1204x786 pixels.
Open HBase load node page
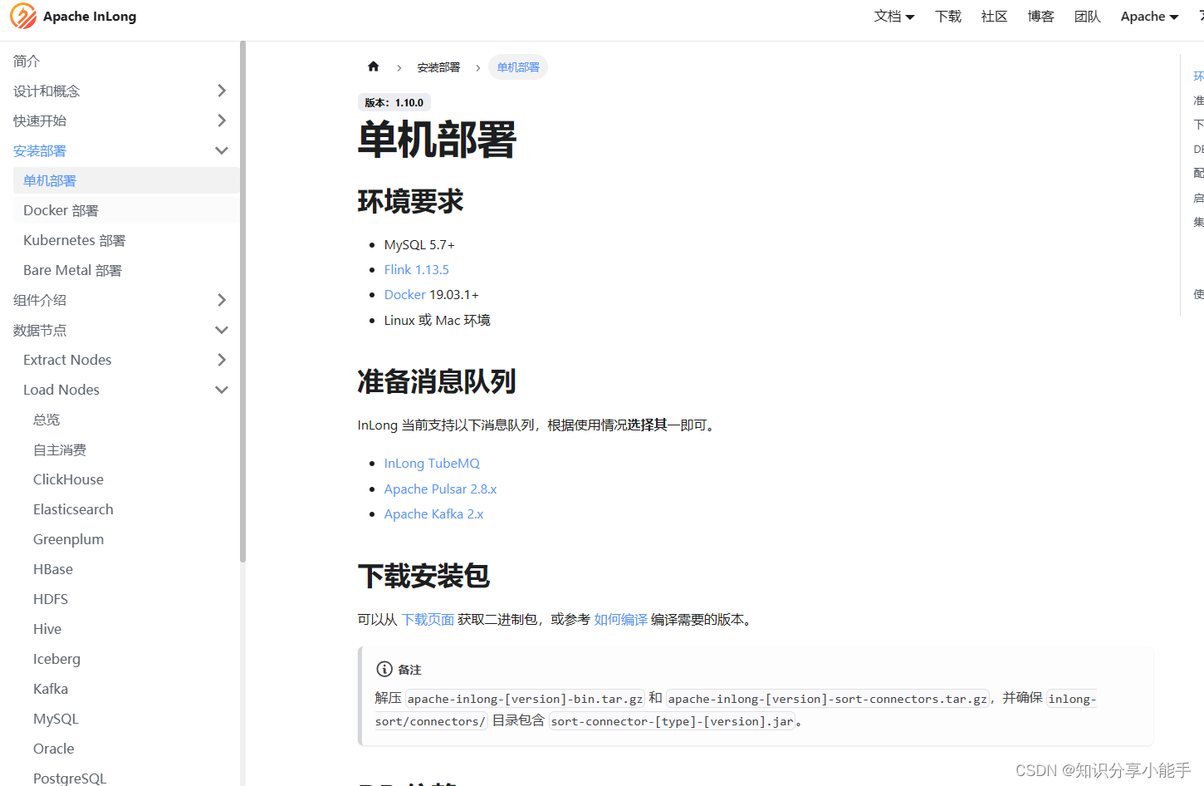[53, 569]
